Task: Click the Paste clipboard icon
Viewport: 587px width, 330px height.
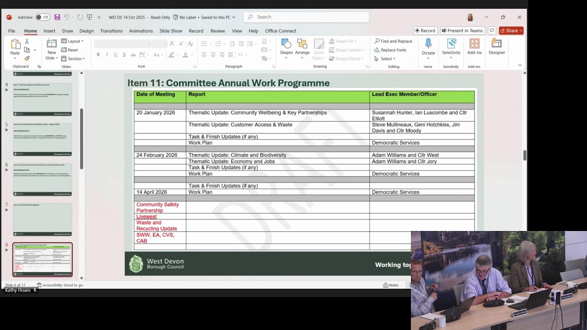Action: [x=15, y=44]
